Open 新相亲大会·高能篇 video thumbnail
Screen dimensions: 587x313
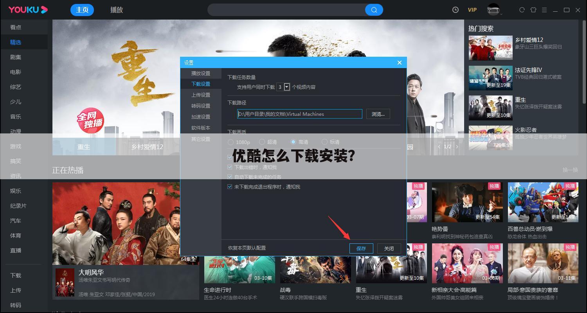coord(466,263)
